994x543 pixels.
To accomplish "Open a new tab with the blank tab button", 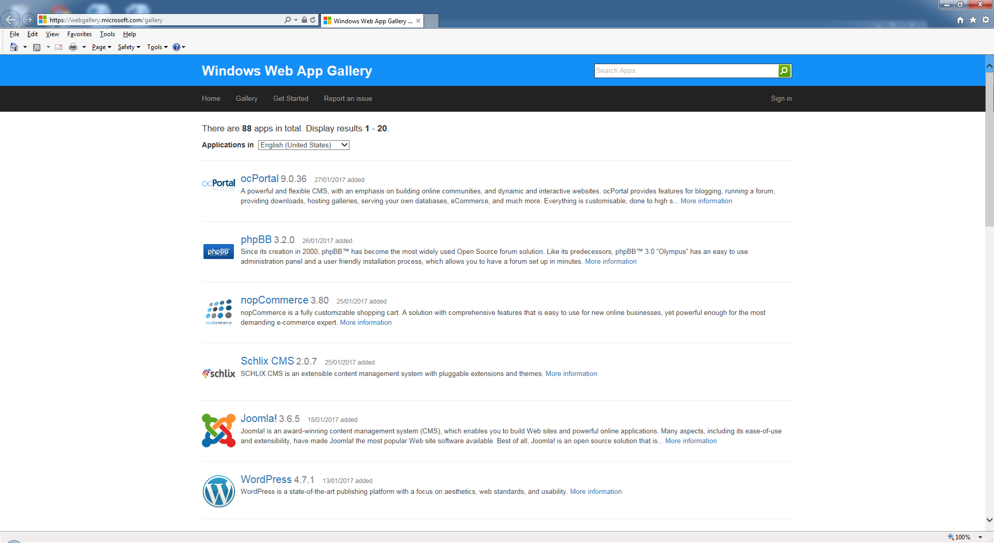I will coord(431,21).
